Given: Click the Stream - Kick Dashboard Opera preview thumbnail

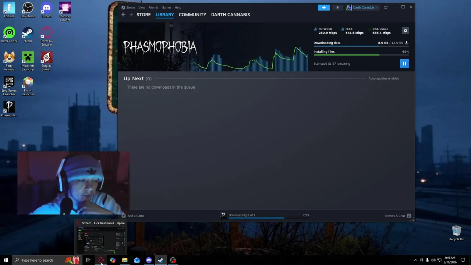Looking at the screenshot, I should [x=100, y=238].
